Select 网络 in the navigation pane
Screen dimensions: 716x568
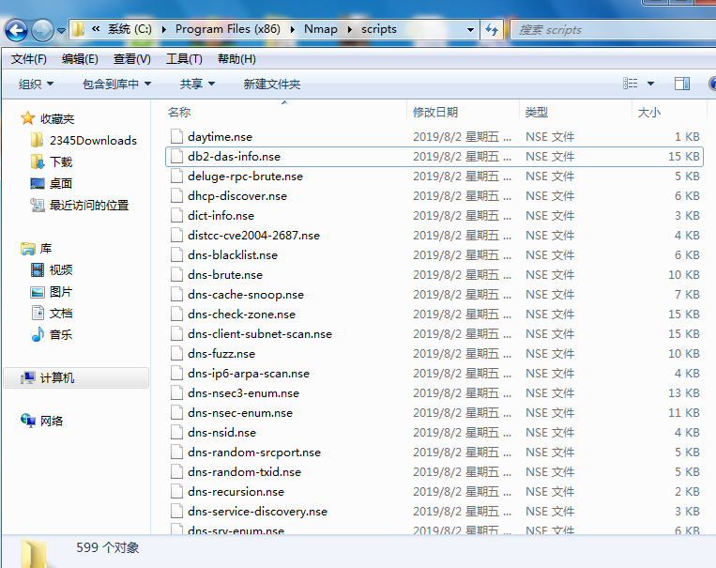(x=51, y=421)
